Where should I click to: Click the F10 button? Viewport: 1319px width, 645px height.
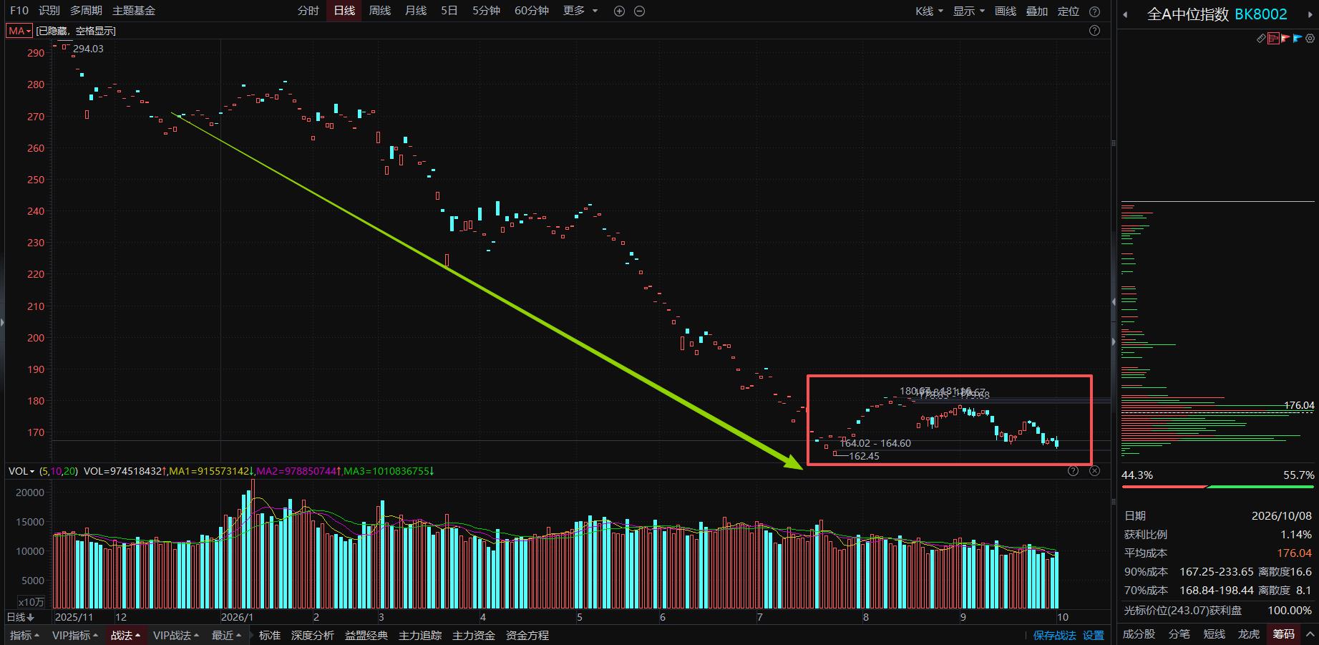click(x=19, y=11)
